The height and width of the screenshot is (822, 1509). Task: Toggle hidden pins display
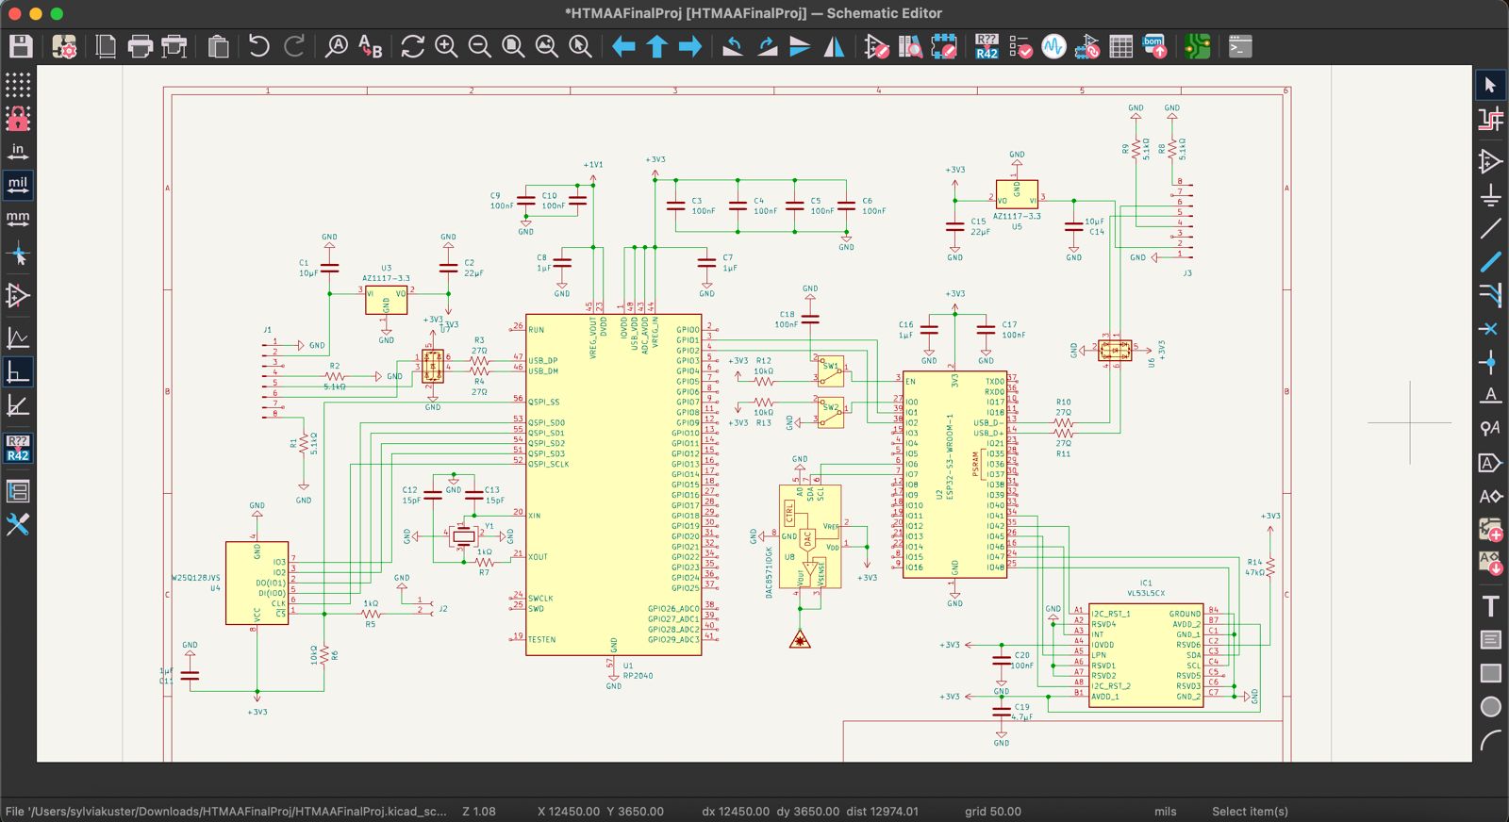(x=18, y=296)
